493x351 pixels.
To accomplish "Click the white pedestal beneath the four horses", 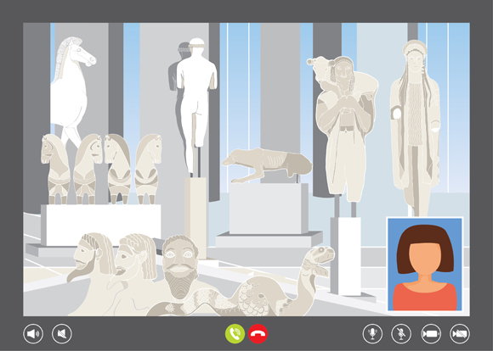I will point(100,225).
